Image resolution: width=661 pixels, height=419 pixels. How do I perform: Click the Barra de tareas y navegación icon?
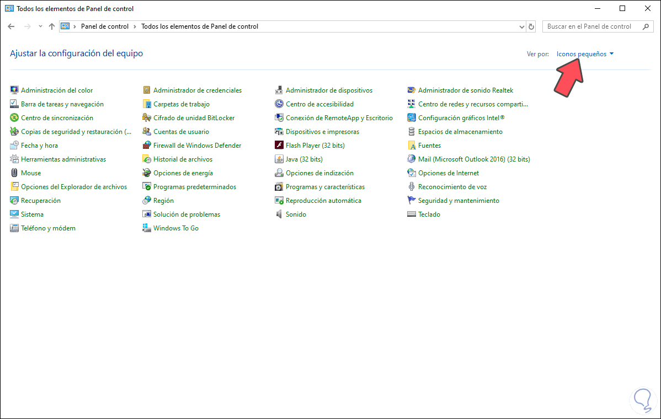click(x=14, y=104)
